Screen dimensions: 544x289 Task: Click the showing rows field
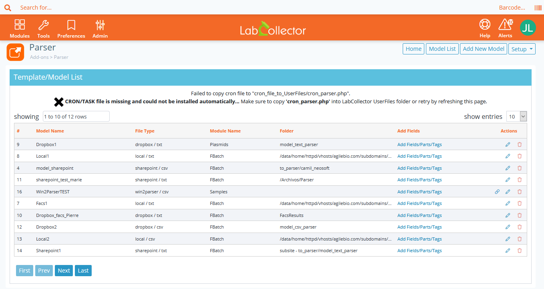[x=76, y=116]
